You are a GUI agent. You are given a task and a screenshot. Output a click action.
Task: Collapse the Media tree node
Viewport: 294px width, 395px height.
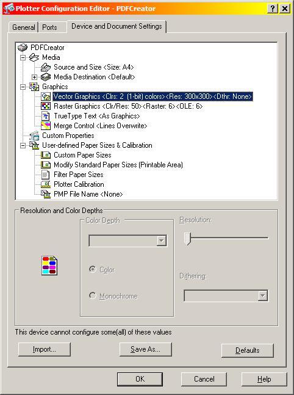coord(23,57)
